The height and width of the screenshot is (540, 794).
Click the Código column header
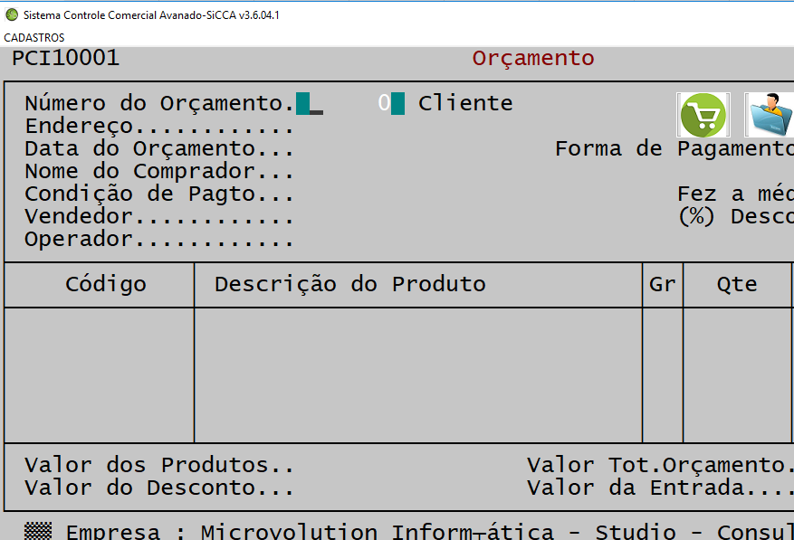coord(106,284)
